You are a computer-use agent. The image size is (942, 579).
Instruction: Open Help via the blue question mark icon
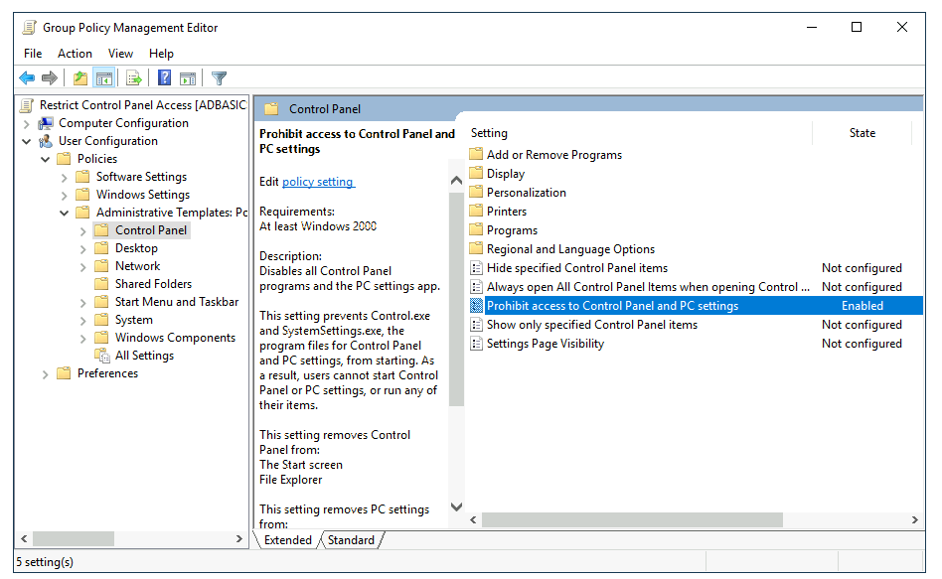(164, 78)
